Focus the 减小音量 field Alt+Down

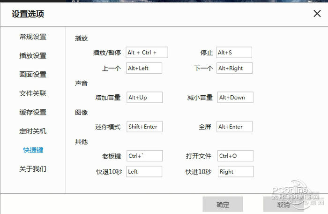235,97
